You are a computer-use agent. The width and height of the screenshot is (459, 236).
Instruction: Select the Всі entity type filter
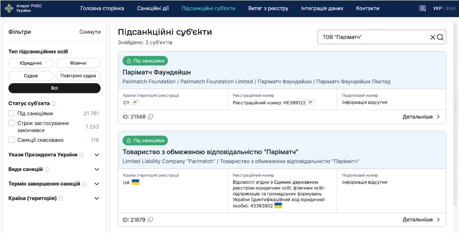[x=55, y=88]
